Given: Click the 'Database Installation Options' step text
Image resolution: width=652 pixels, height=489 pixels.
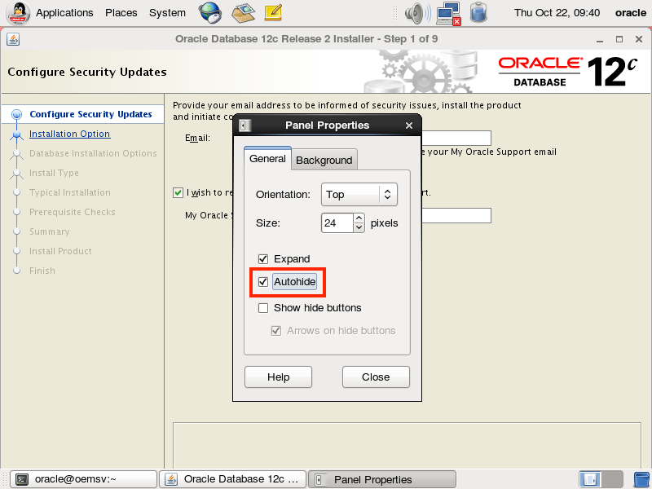Looking at the screenshot, I should 93,153.
